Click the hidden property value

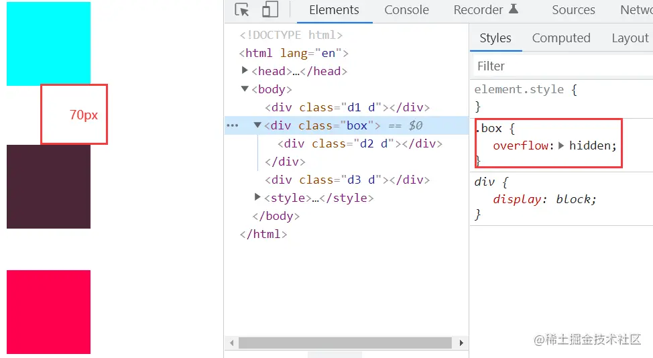(x=590, y=145)
